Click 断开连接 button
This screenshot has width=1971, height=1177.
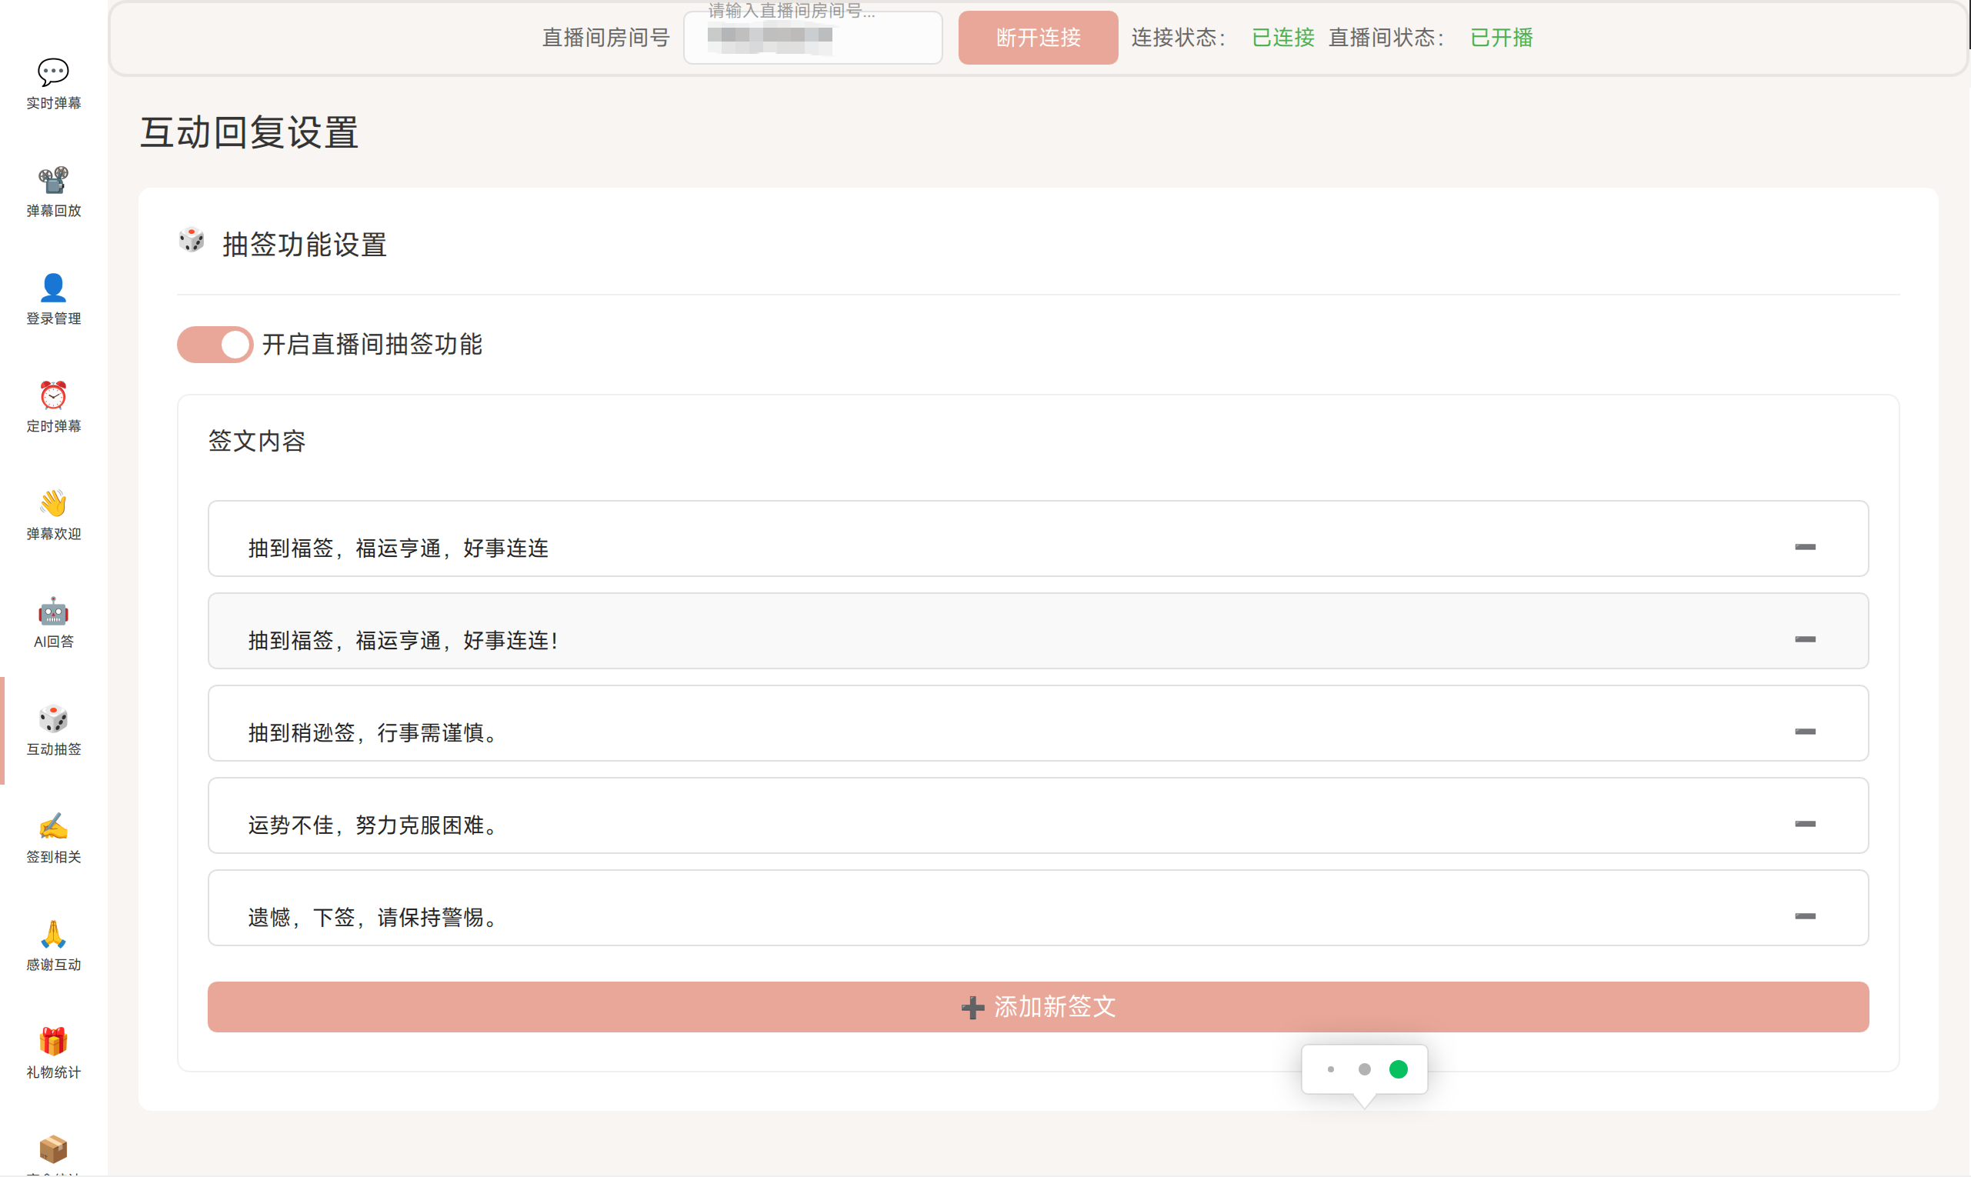[1038, 37]
